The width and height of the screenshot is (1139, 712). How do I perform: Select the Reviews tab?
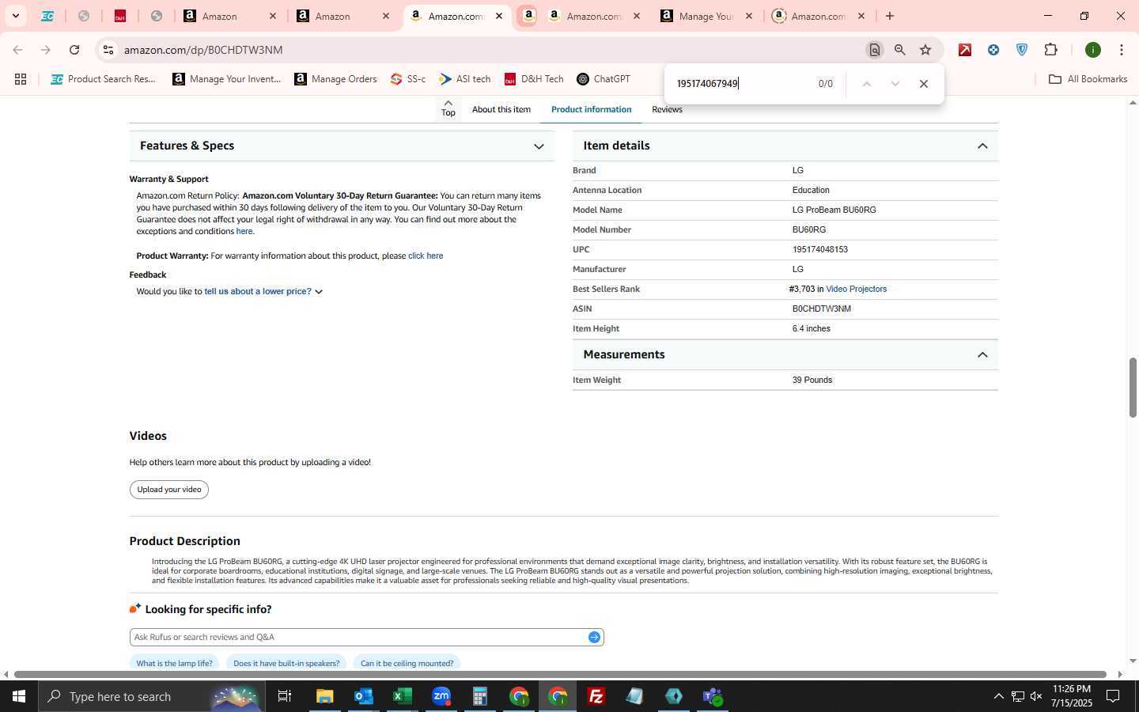click(667, 110)
